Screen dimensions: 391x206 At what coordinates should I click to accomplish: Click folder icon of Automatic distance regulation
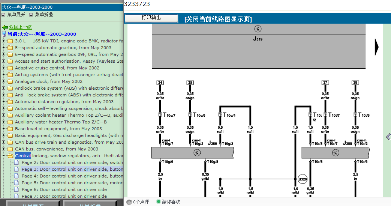pyautogui.click(x=10, y=102)
